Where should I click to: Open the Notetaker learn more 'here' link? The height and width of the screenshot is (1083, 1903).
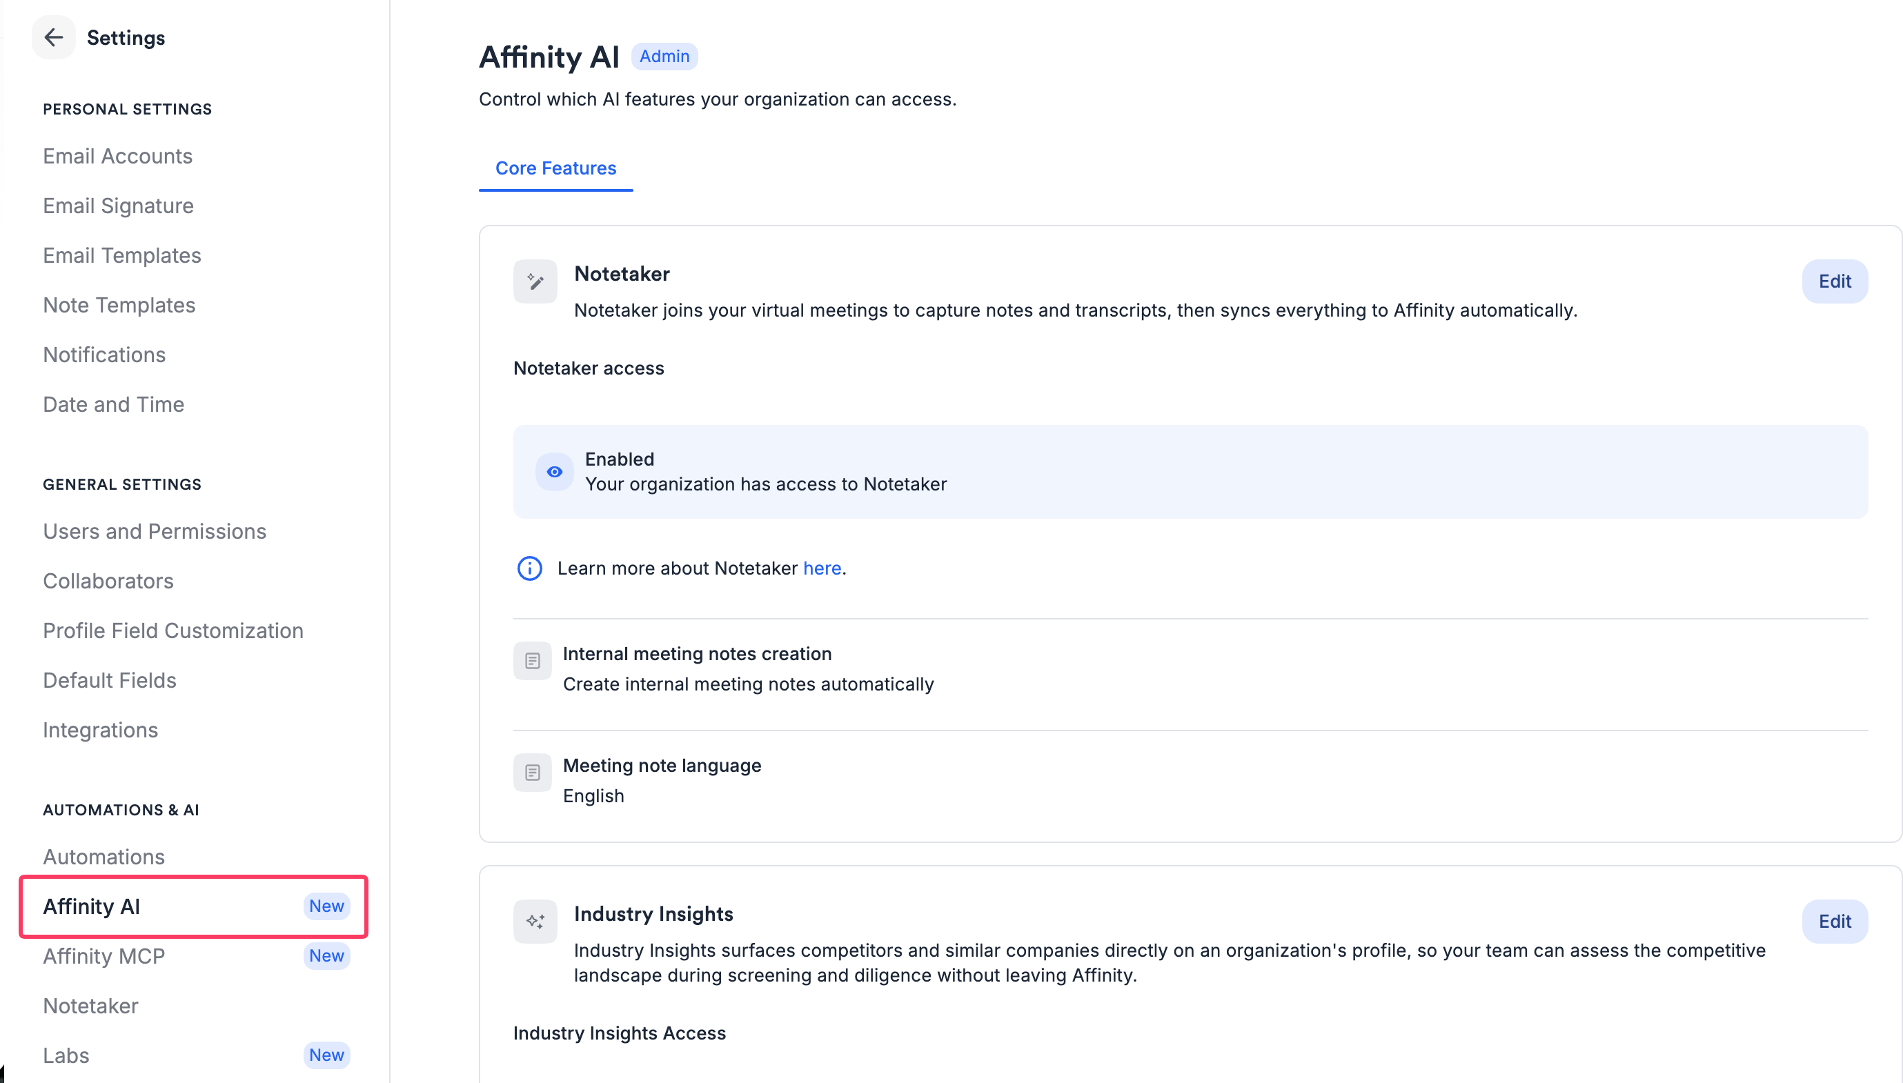pyautogui.click(x=821, y=568)
